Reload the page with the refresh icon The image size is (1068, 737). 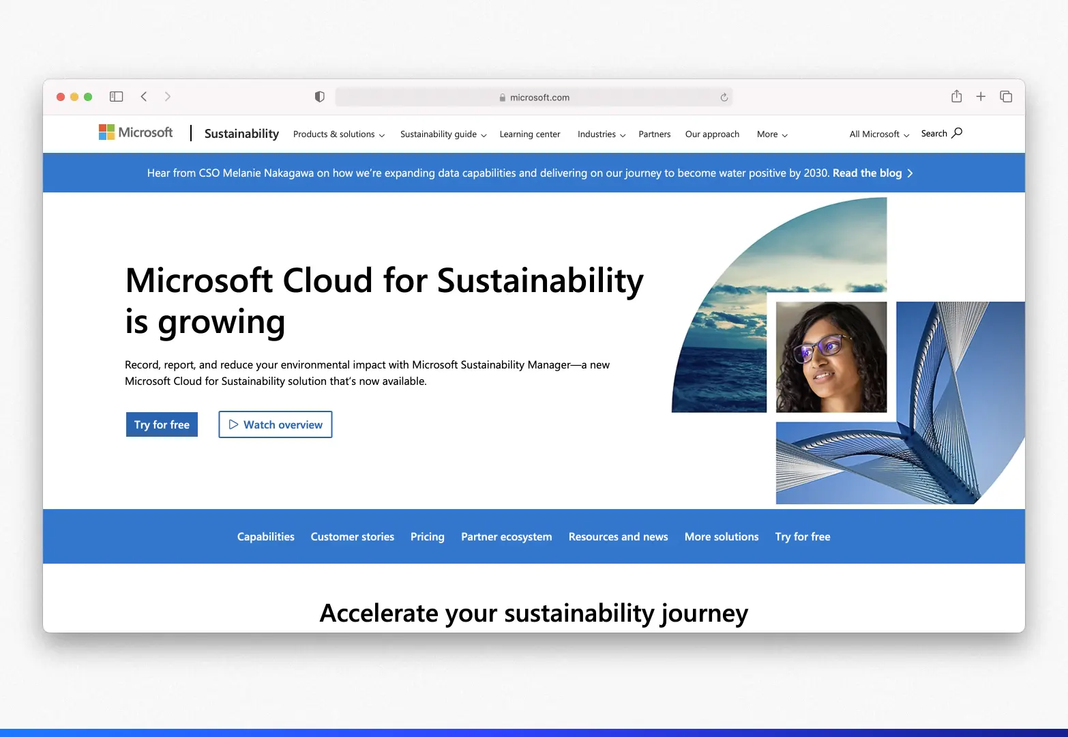tap(724, 98)
